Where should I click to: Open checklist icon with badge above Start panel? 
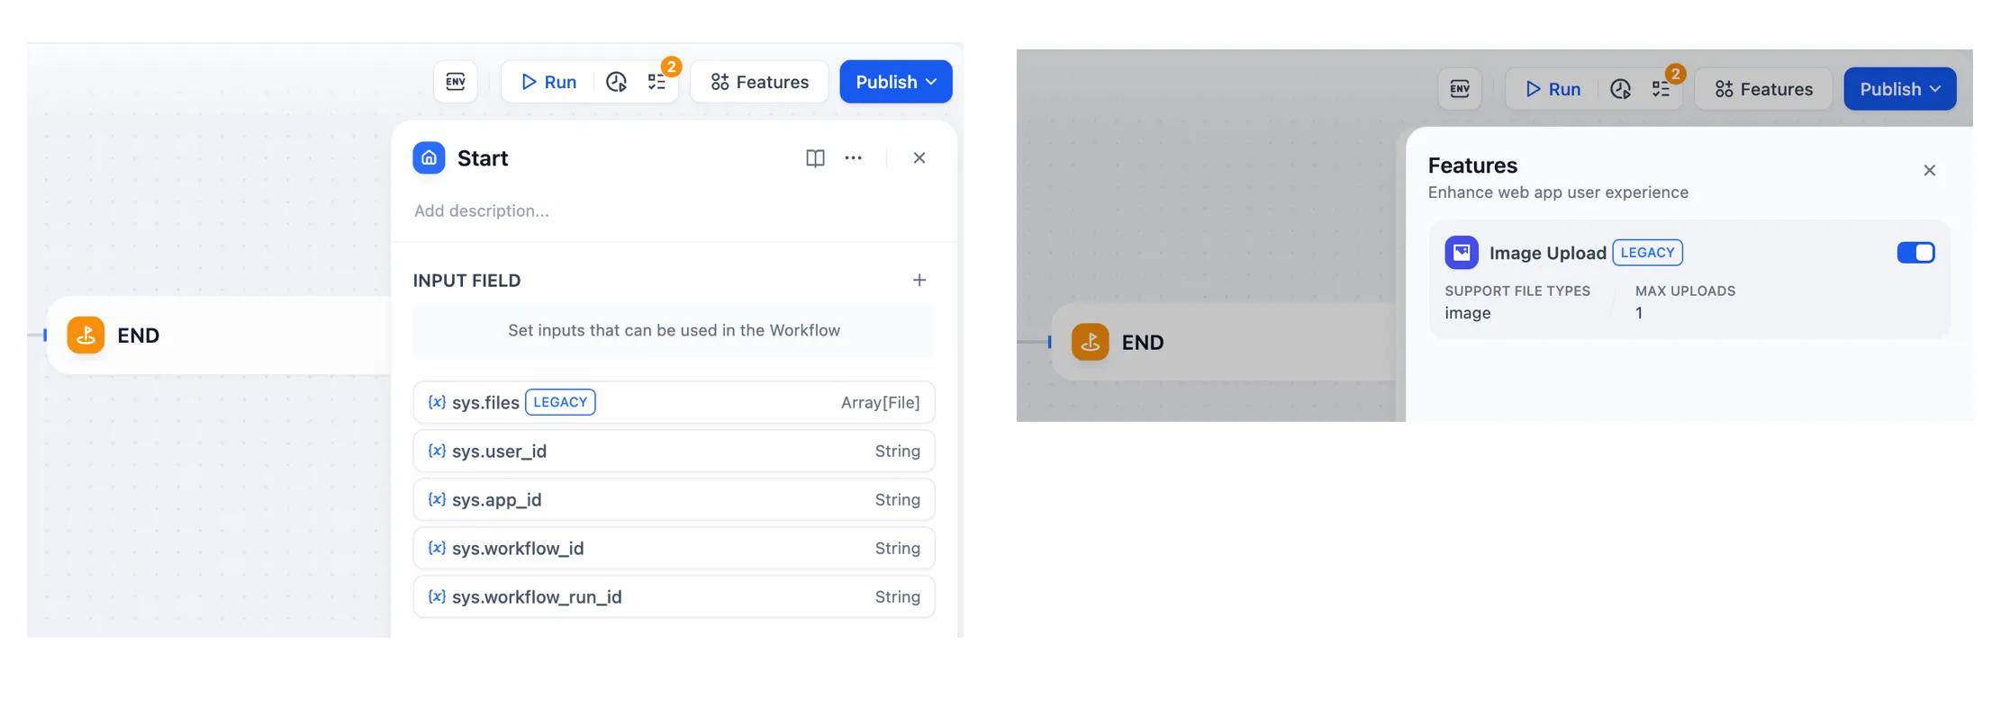657,82
